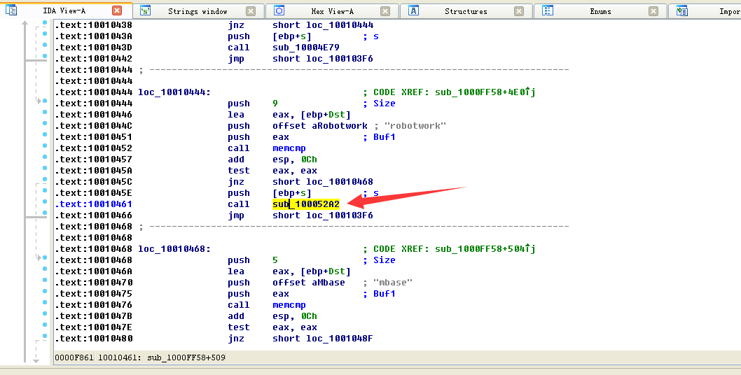Click the 'push 9' operand
Screen dimensions: 741x375
pyautogui.click(x=275, y=104)
